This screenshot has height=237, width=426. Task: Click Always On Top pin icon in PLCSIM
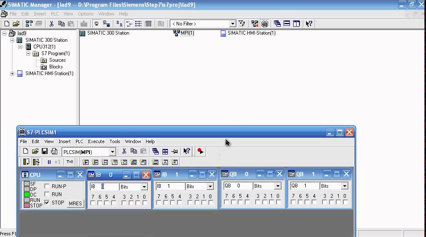[x=175, y=151]
